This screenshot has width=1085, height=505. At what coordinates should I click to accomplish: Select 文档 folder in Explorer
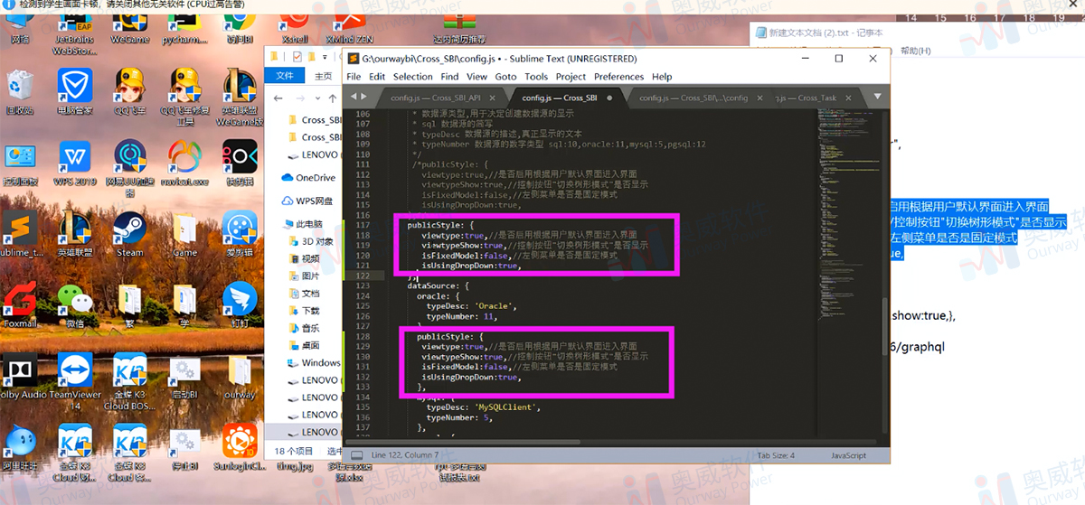click(x=303, y=294)
